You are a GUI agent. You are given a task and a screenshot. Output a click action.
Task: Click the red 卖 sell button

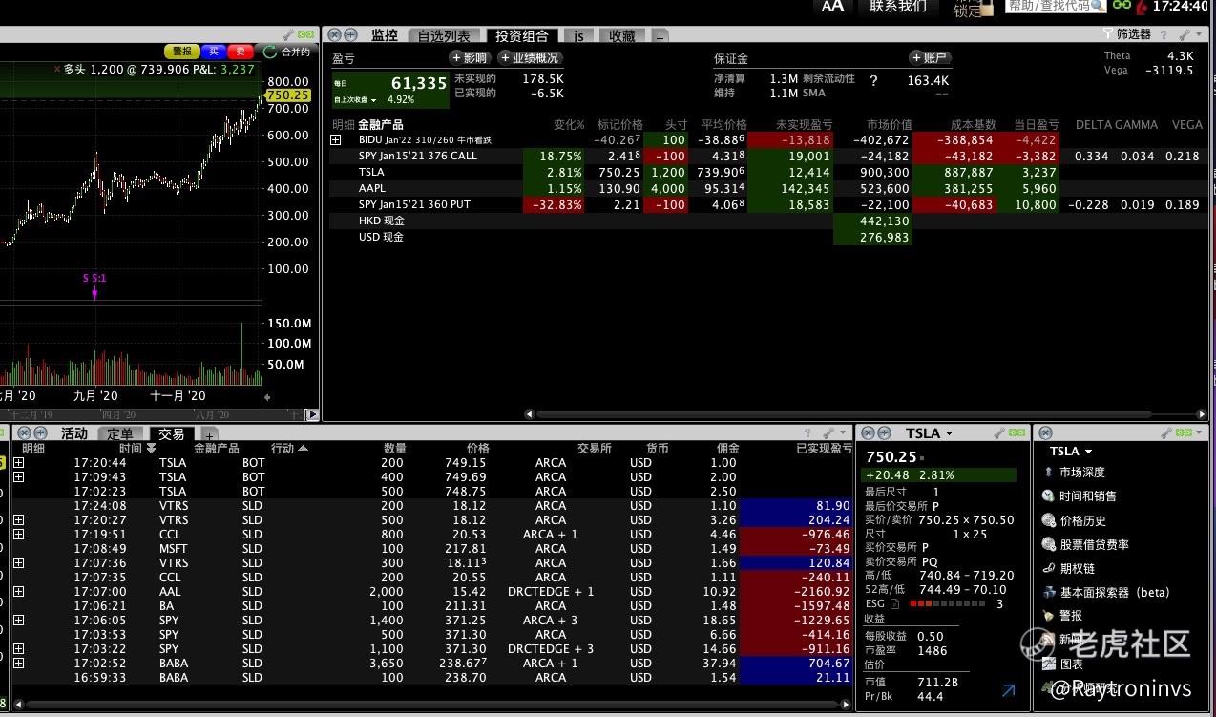tap(241, 52)
